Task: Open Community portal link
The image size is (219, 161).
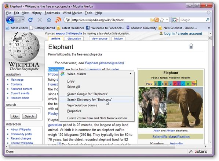Action: 21,134
